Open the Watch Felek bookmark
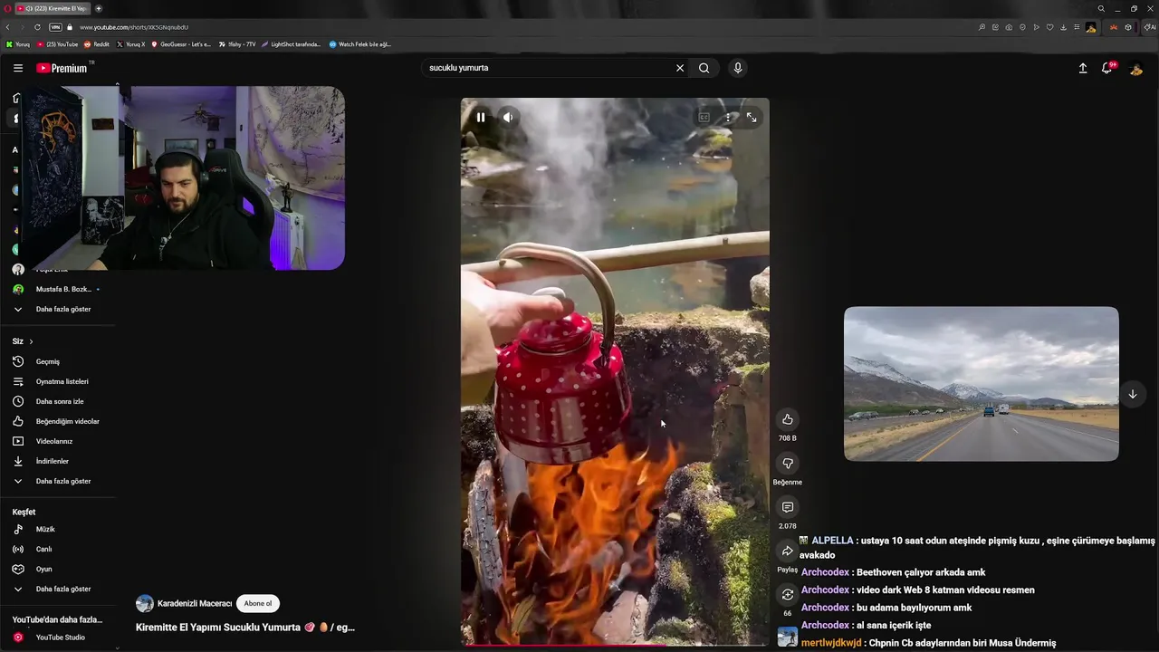The width and height of the screenshot is (1159, 652). [x=360, y=44]
